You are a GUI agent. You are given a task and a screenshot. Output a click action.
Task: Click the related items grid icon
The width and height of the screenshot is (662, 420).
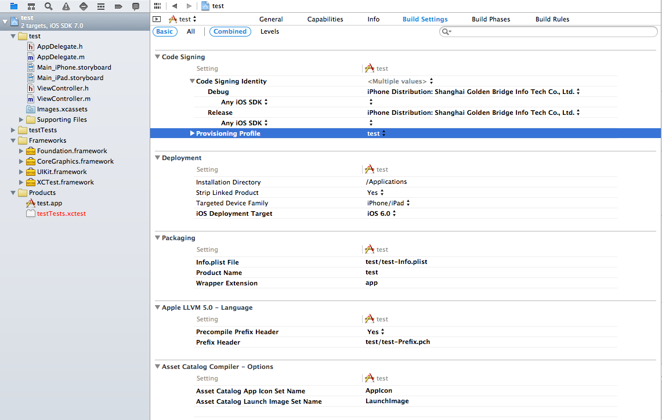157,6
